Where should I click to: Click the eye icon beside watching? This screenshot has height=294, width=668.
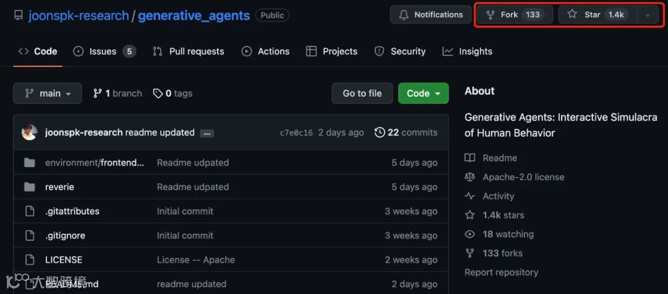point(470,235)
